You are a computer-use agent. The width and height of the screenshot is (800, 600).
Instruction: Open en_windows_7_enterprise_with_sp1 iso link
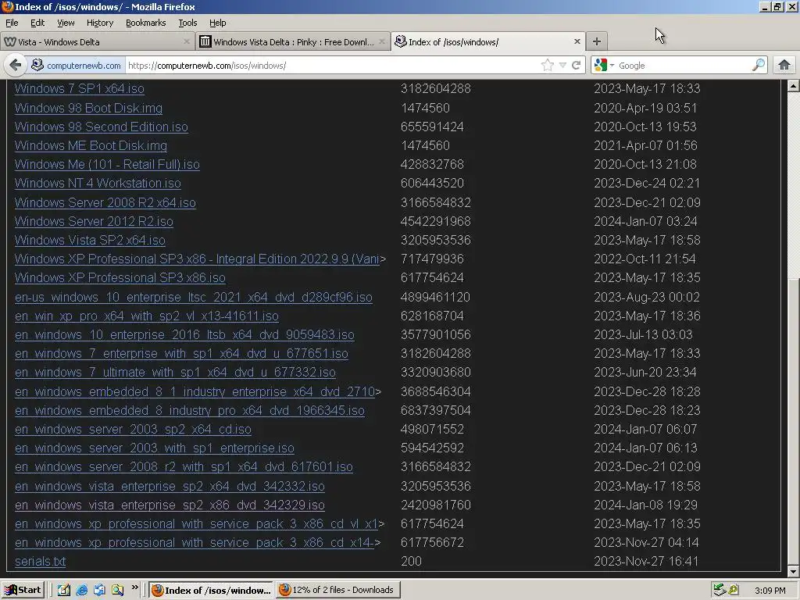coord(181,354)
